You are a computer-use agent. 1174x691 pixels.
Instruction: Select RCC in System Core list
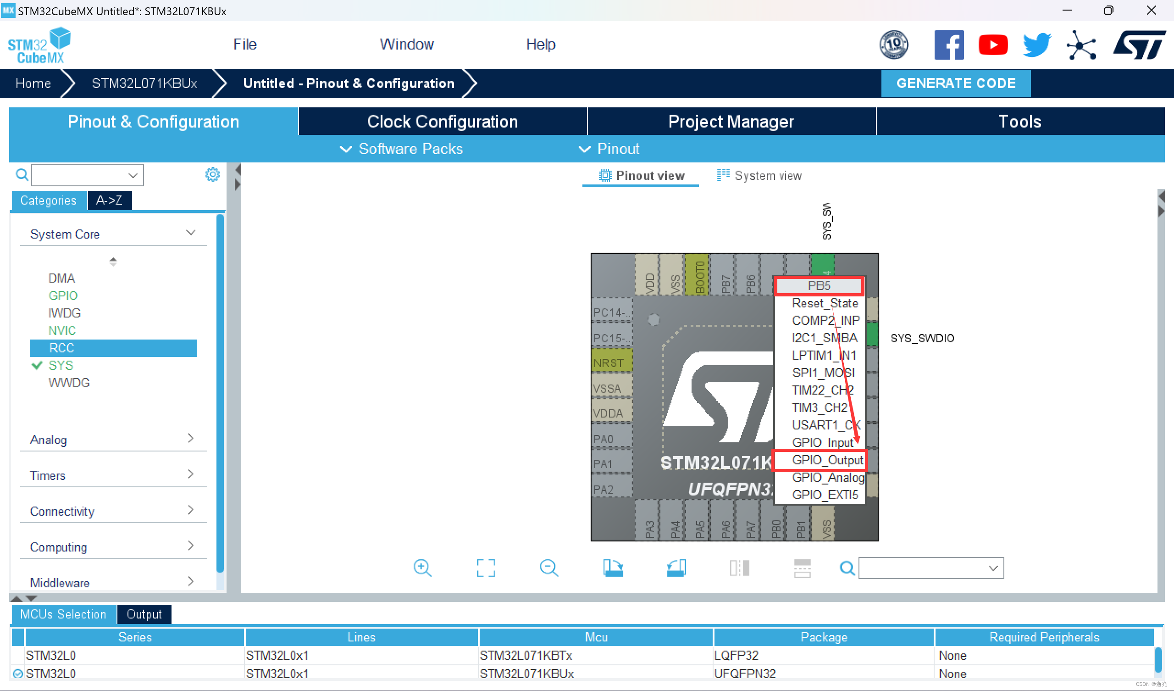[113, 348]
